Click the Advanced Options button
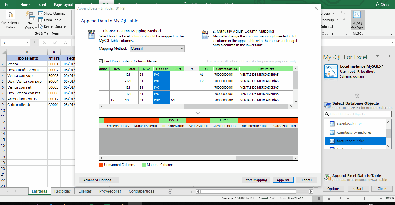The width and height of the screenshot is (395, 205). 99,180
